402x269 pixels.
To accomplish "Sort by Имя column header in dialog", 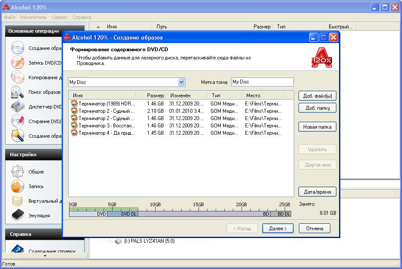I will coord(102,96).
